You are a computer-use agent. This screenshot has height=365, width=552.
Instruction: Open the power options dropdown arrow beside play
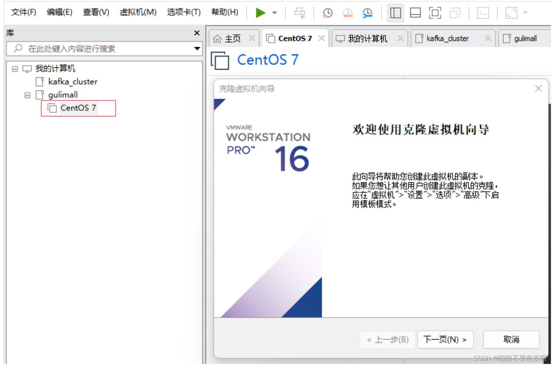[274, 13]
